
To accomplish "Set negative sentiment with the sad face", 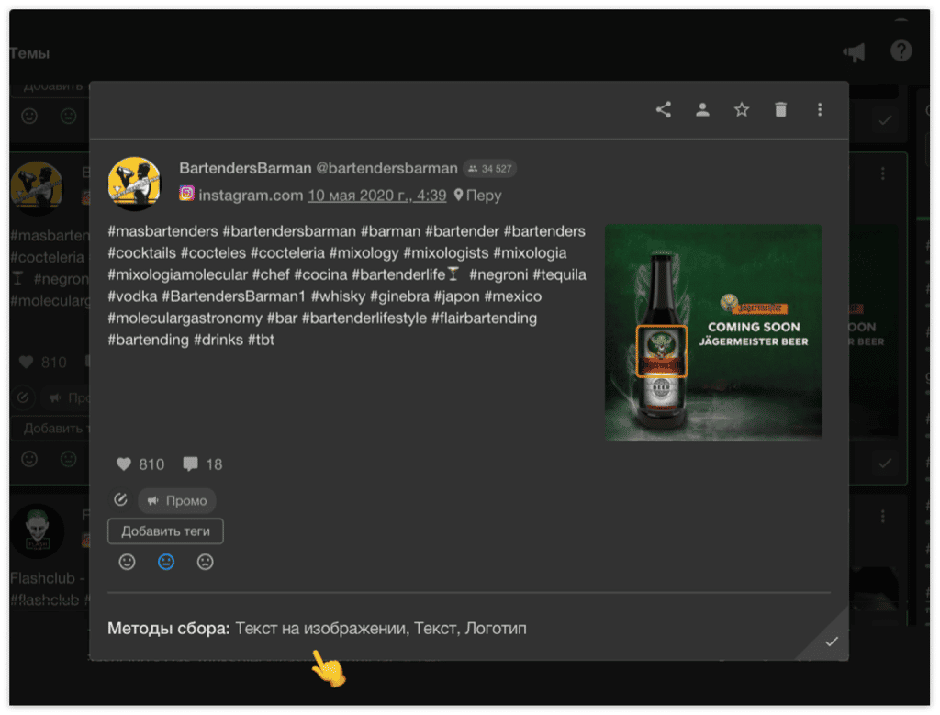I will (x=205, y=562).
